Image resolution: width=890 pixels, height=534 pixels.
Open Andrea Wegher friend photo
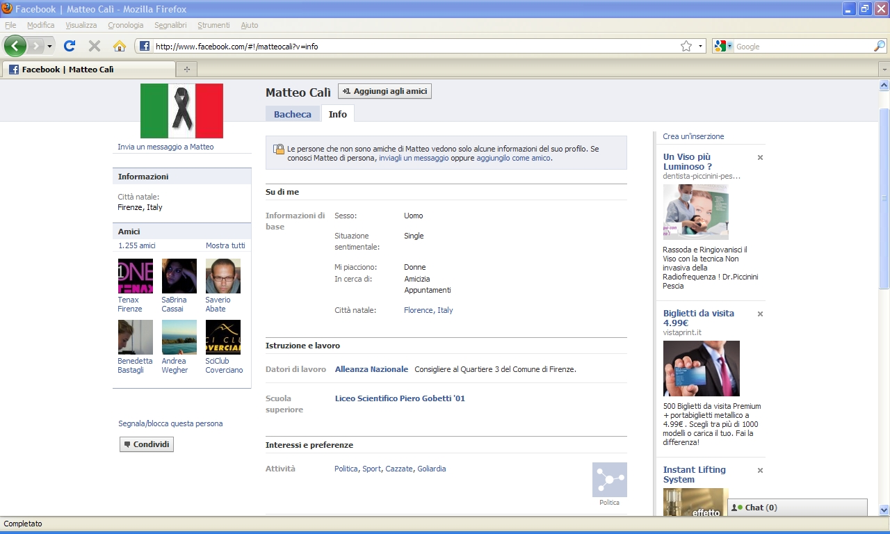click(x=179, y=337)
